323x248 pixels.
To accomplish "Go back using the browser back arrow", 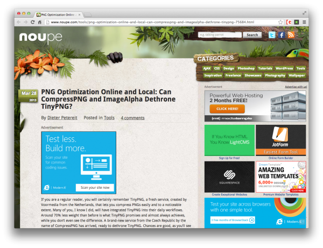I will point(18,22).
